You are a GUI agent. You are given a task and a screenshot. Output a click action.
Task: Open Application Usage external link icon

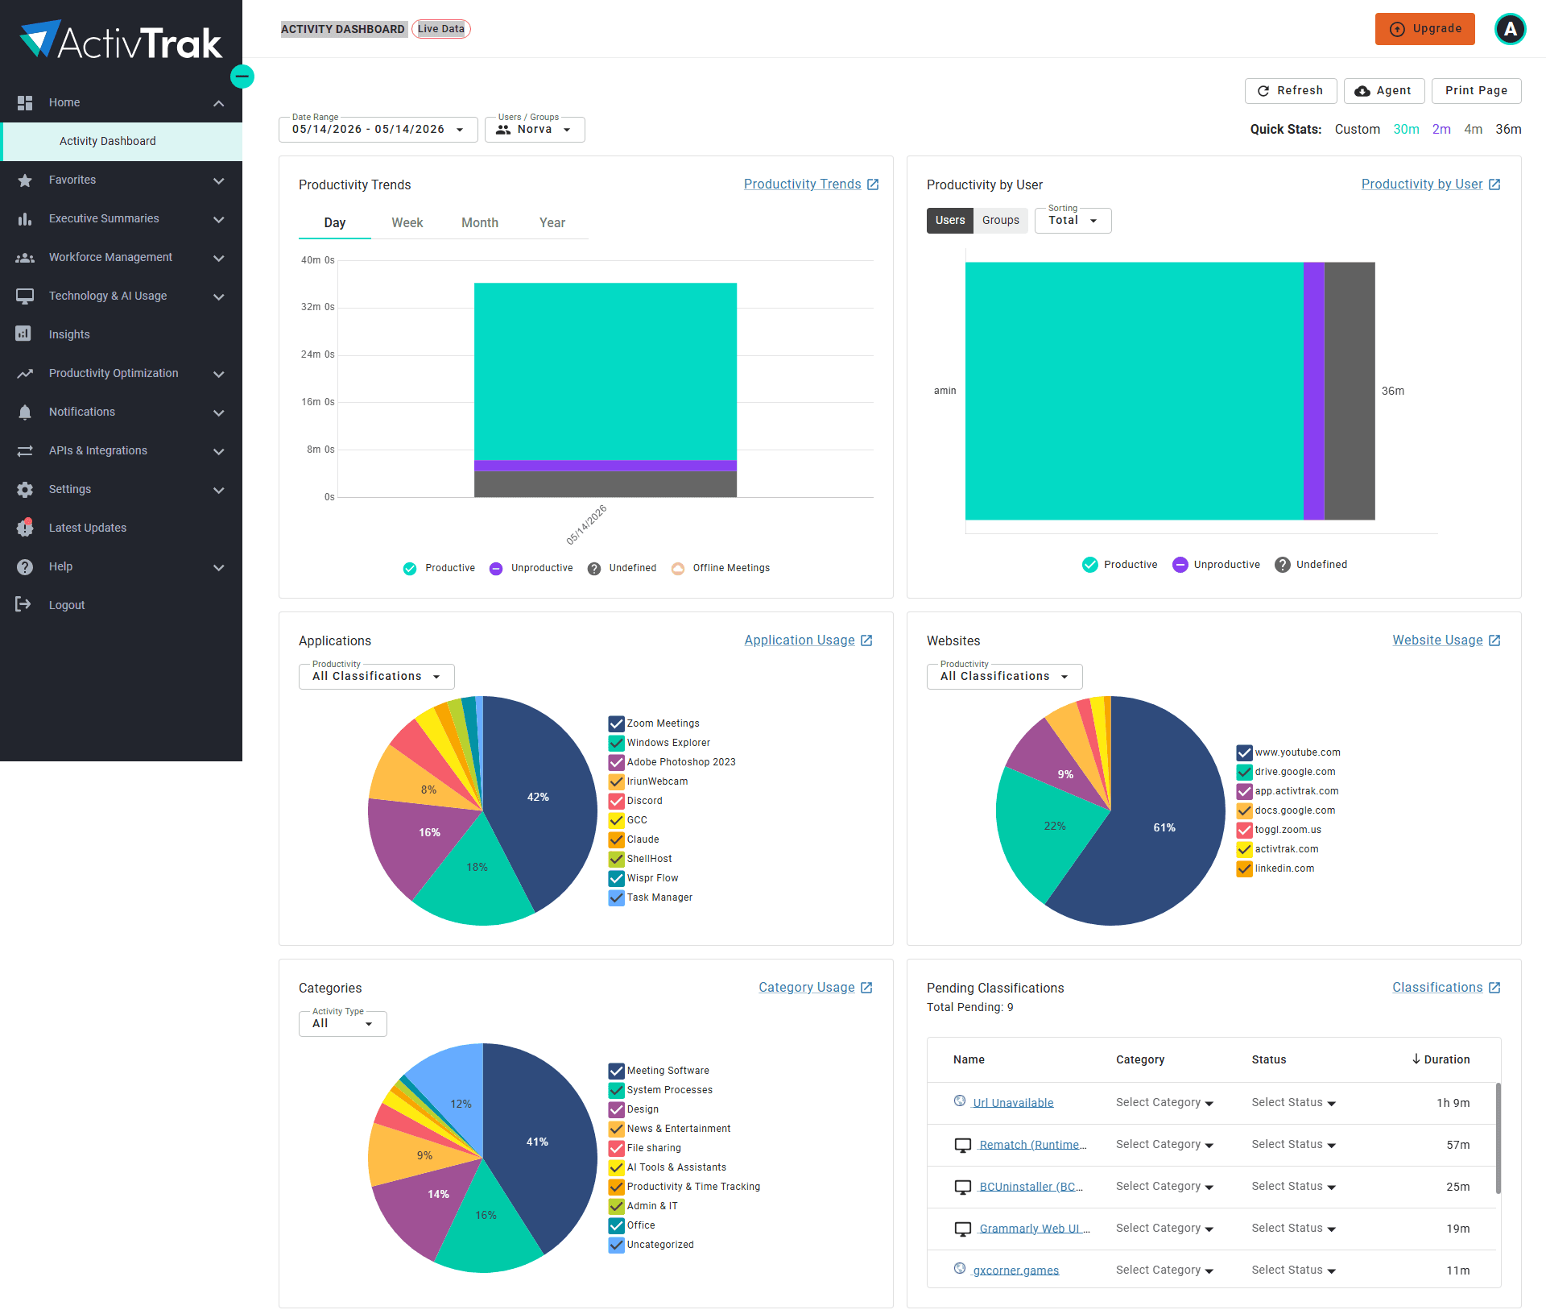[866, 640]
